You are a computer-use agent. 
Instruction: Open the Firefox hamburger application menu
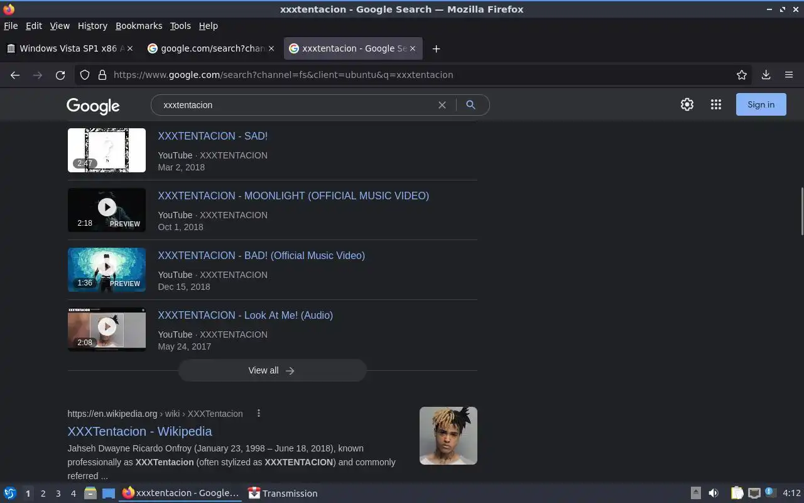coord(789,75)
